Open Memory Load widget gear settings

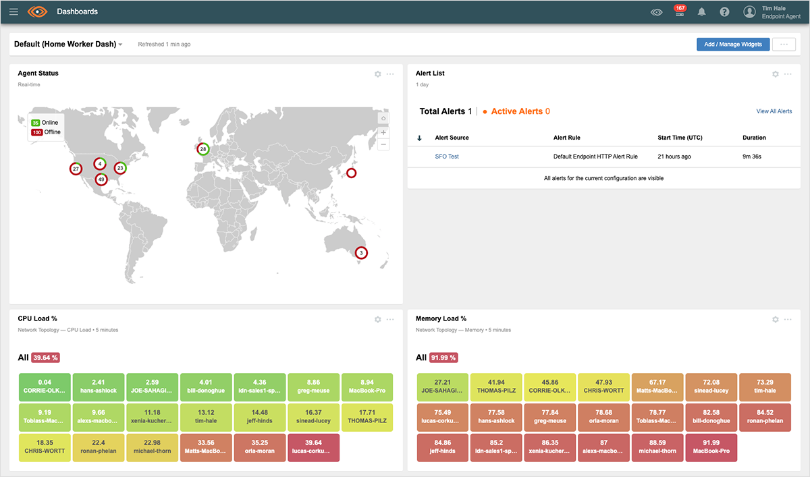coord(776,319)
